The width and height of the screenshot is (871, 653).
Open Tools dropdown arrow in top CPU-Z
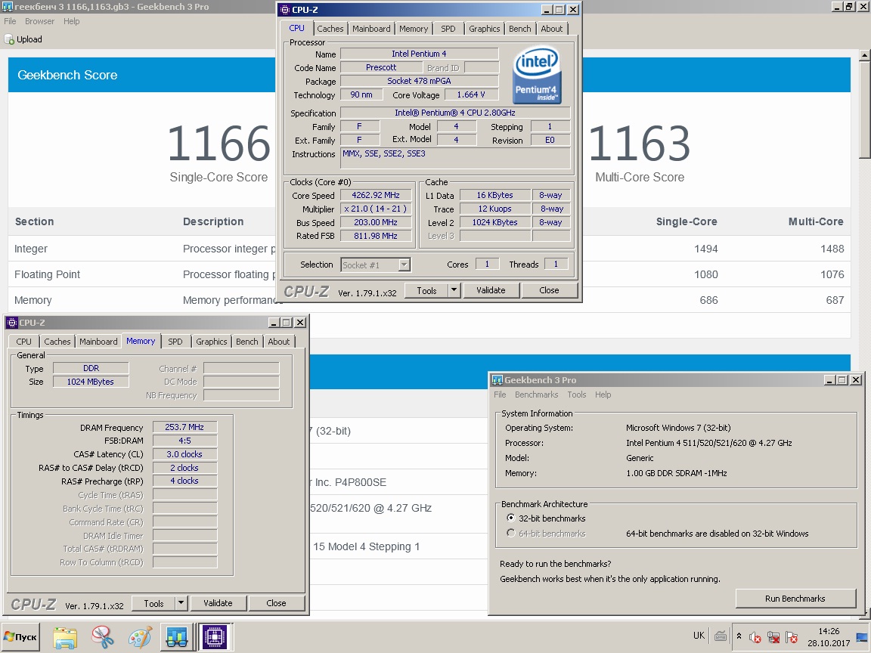[454, 290]
